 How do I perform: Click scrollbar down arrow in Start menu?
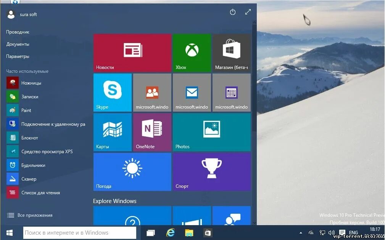tap(255, 223)
